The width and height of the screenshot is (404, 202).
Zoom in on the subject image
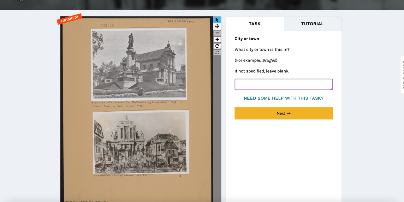pos(217,39)
